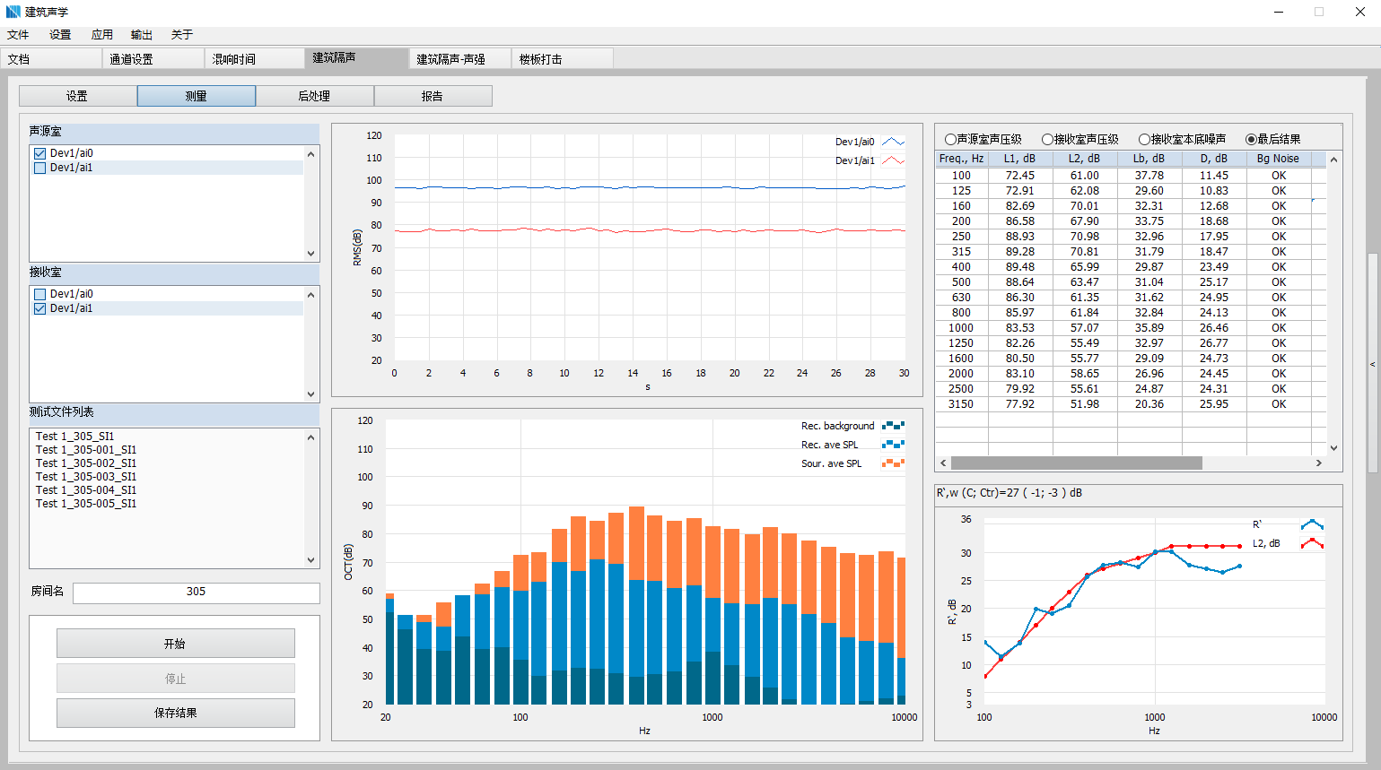The width and height of the screenshot is (1381, 770).
Task: Click the 建筑声学 app logo in title bar
Action: [x=13, y=12]
